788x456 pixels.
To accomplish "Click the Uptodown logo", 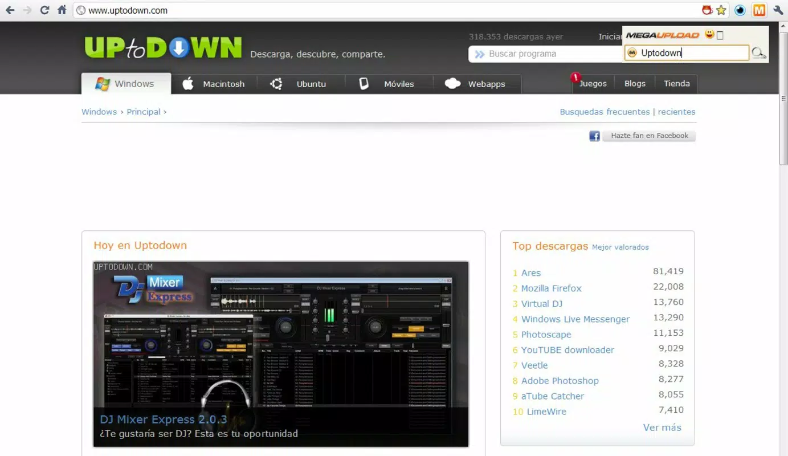I will [163, 48].
